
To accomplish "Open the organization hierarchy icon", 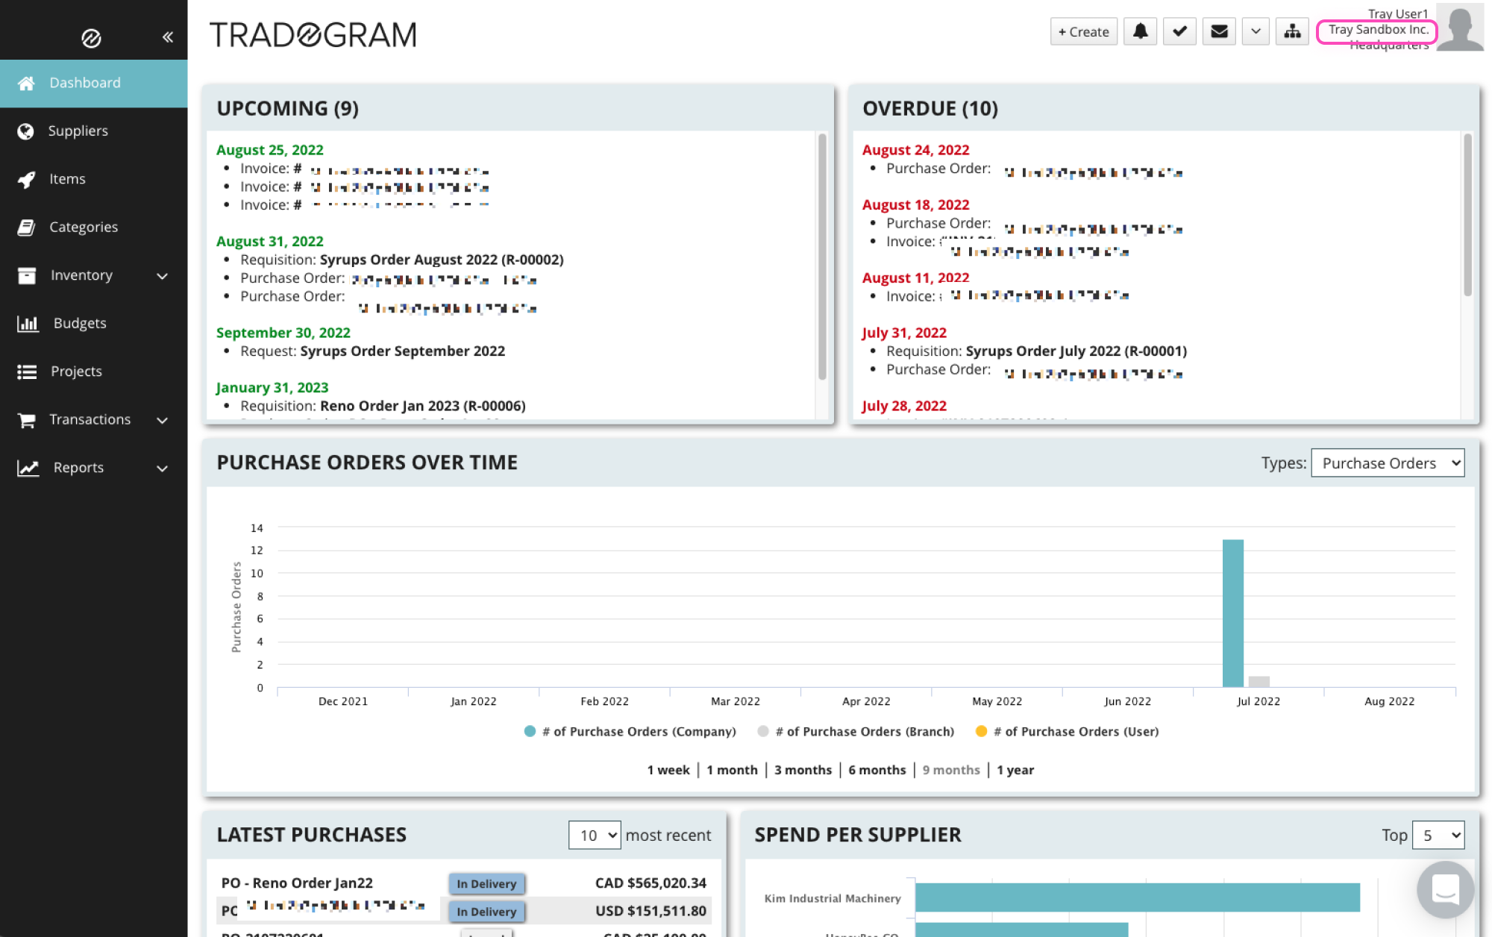I will point(1292,31).
